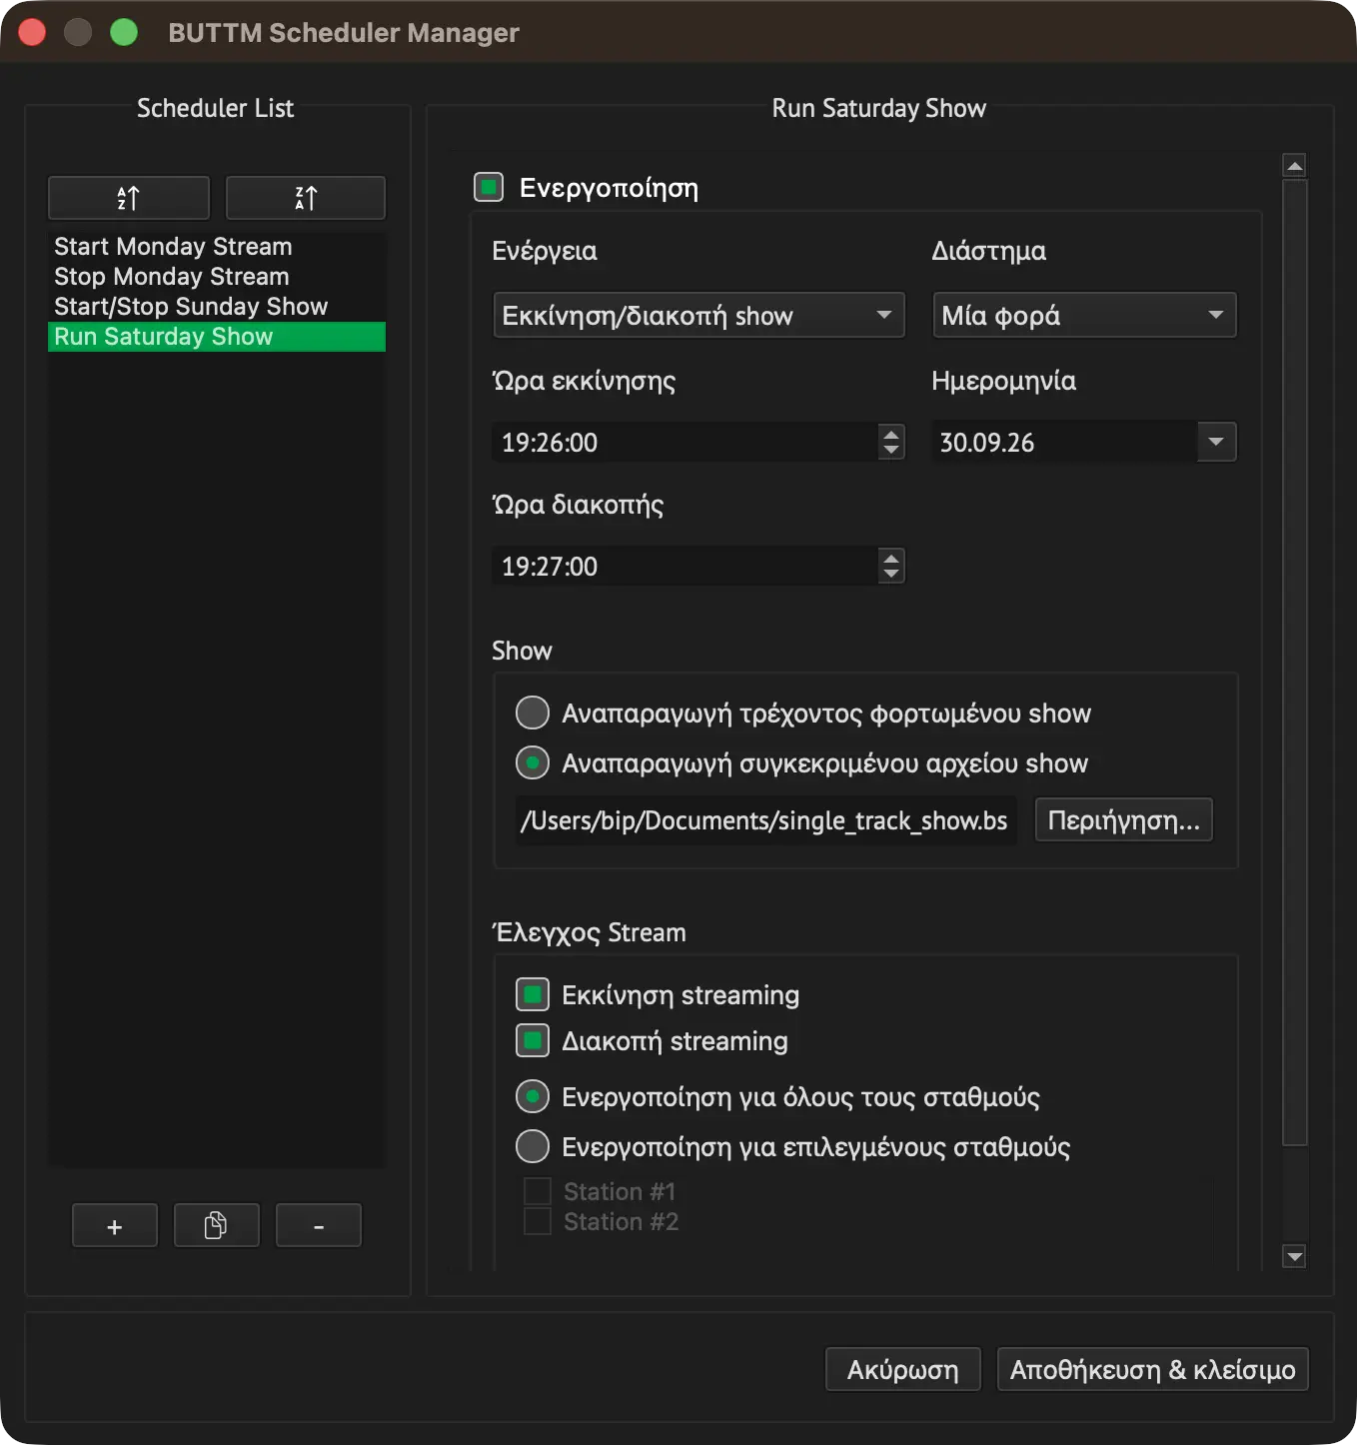Open the Διάστημα interval dropdown
This screenshot has height=1445, width=1357.
tap(1084, 315)
